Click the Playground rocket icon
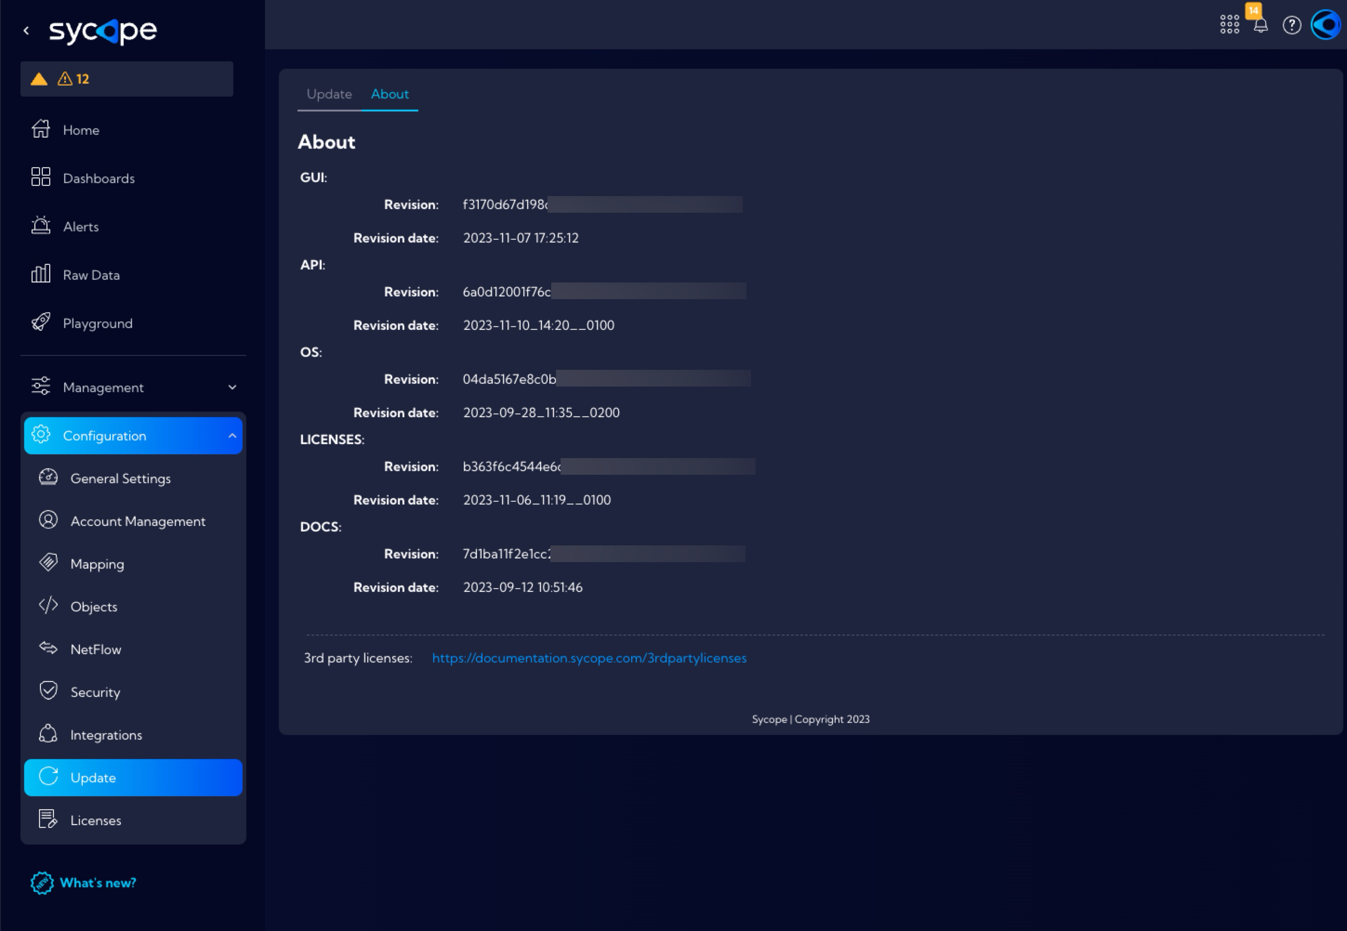Image resolution: width=1347 pixels, height=931 pixels. 41,322
